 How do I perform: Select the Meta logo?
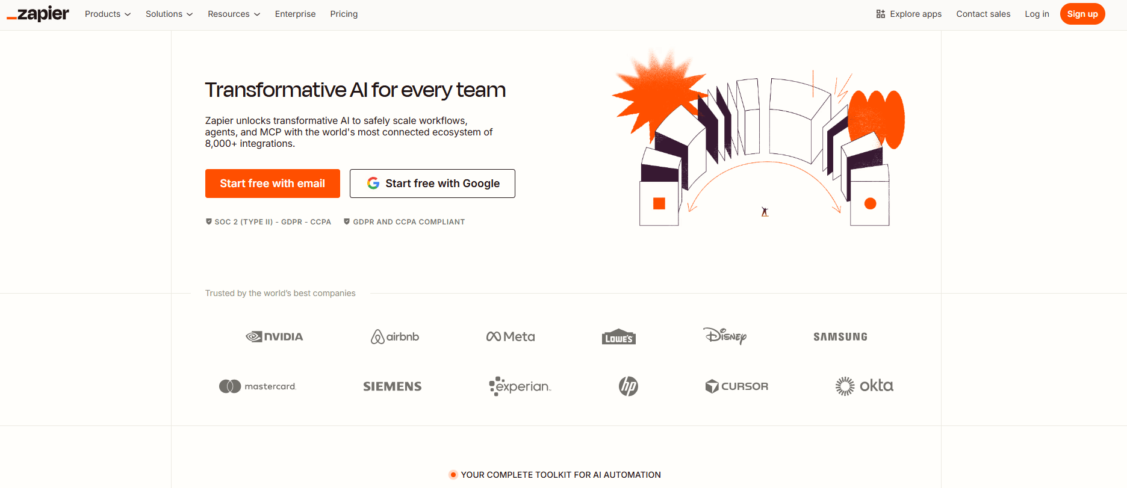click(x=510, y=336)
